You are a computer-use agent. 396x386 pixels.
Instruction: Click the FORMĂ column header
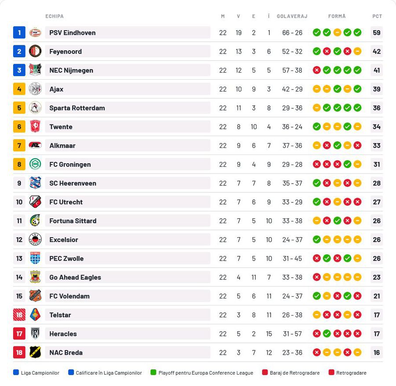(x=337, y=16)
